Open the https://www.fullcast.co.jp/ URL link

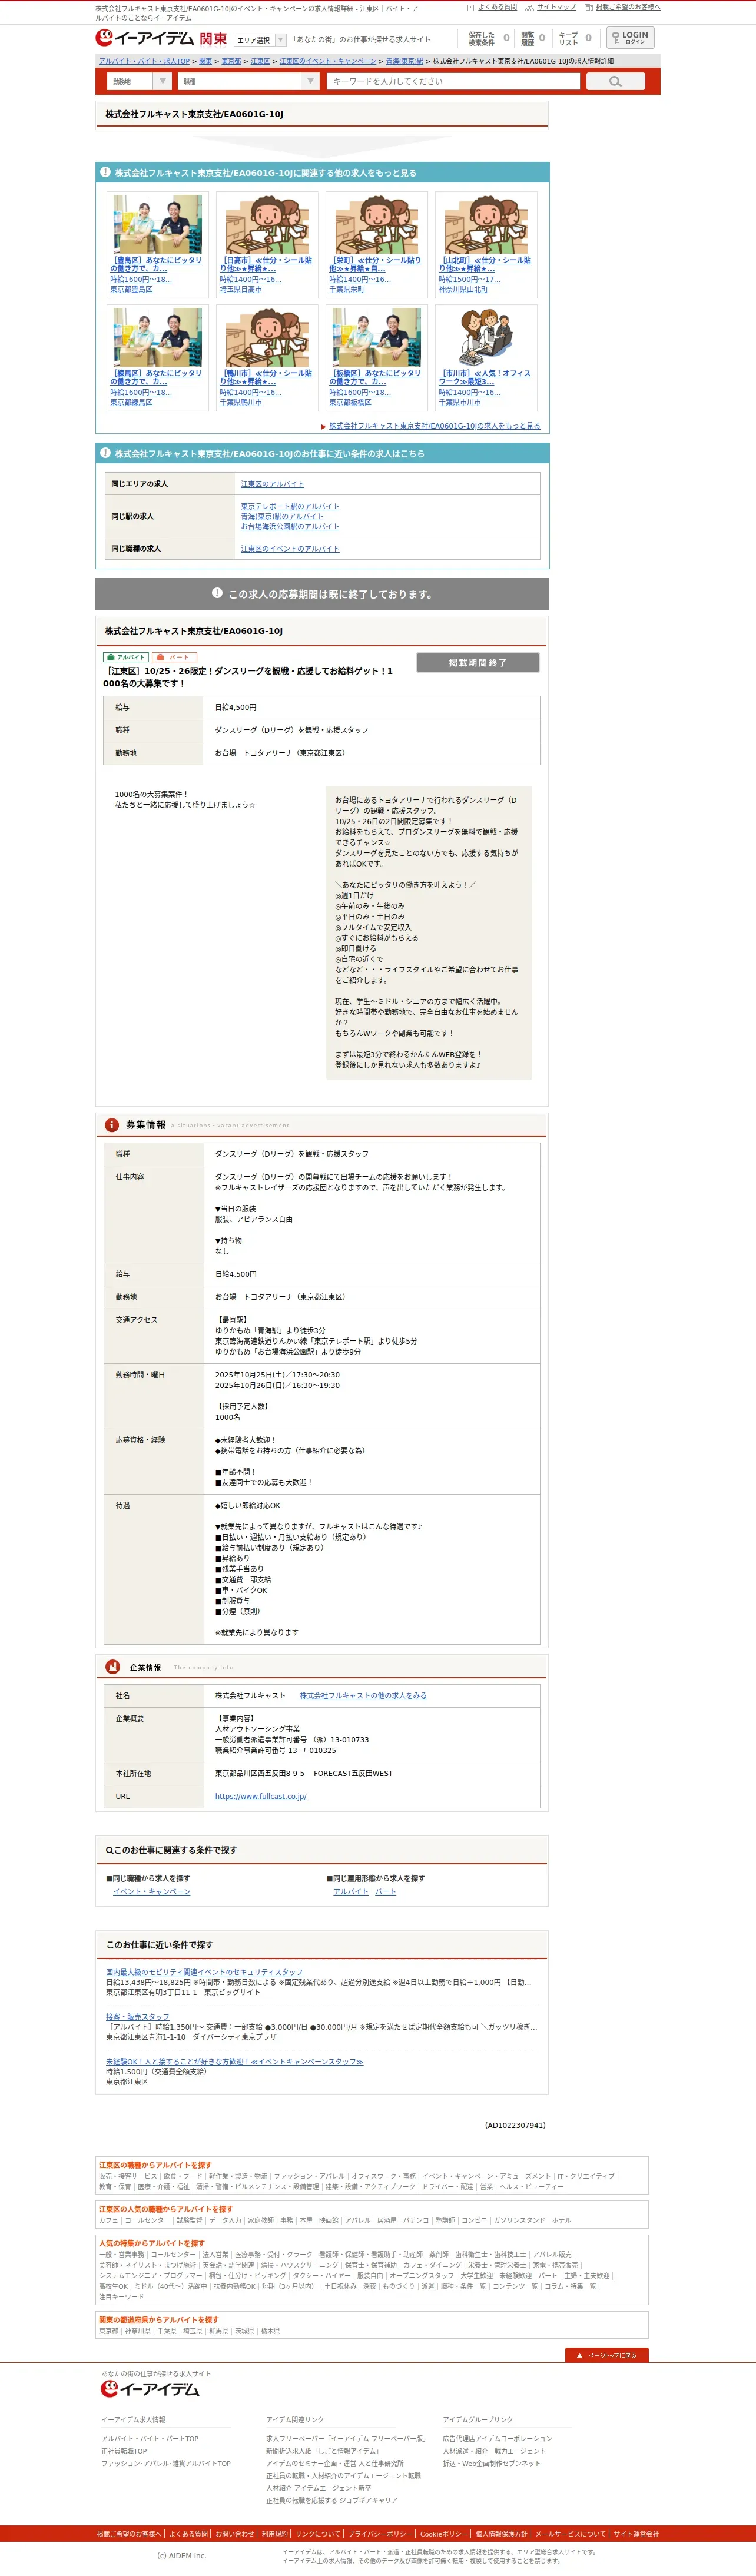click(x=261, y=1796)
